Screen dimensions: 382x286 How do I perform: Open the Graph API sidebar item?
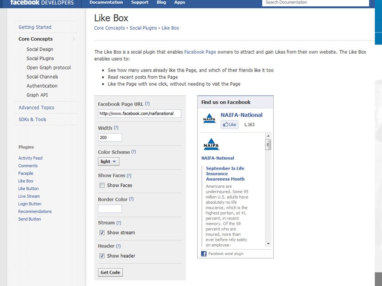click(x=37, y=95)
